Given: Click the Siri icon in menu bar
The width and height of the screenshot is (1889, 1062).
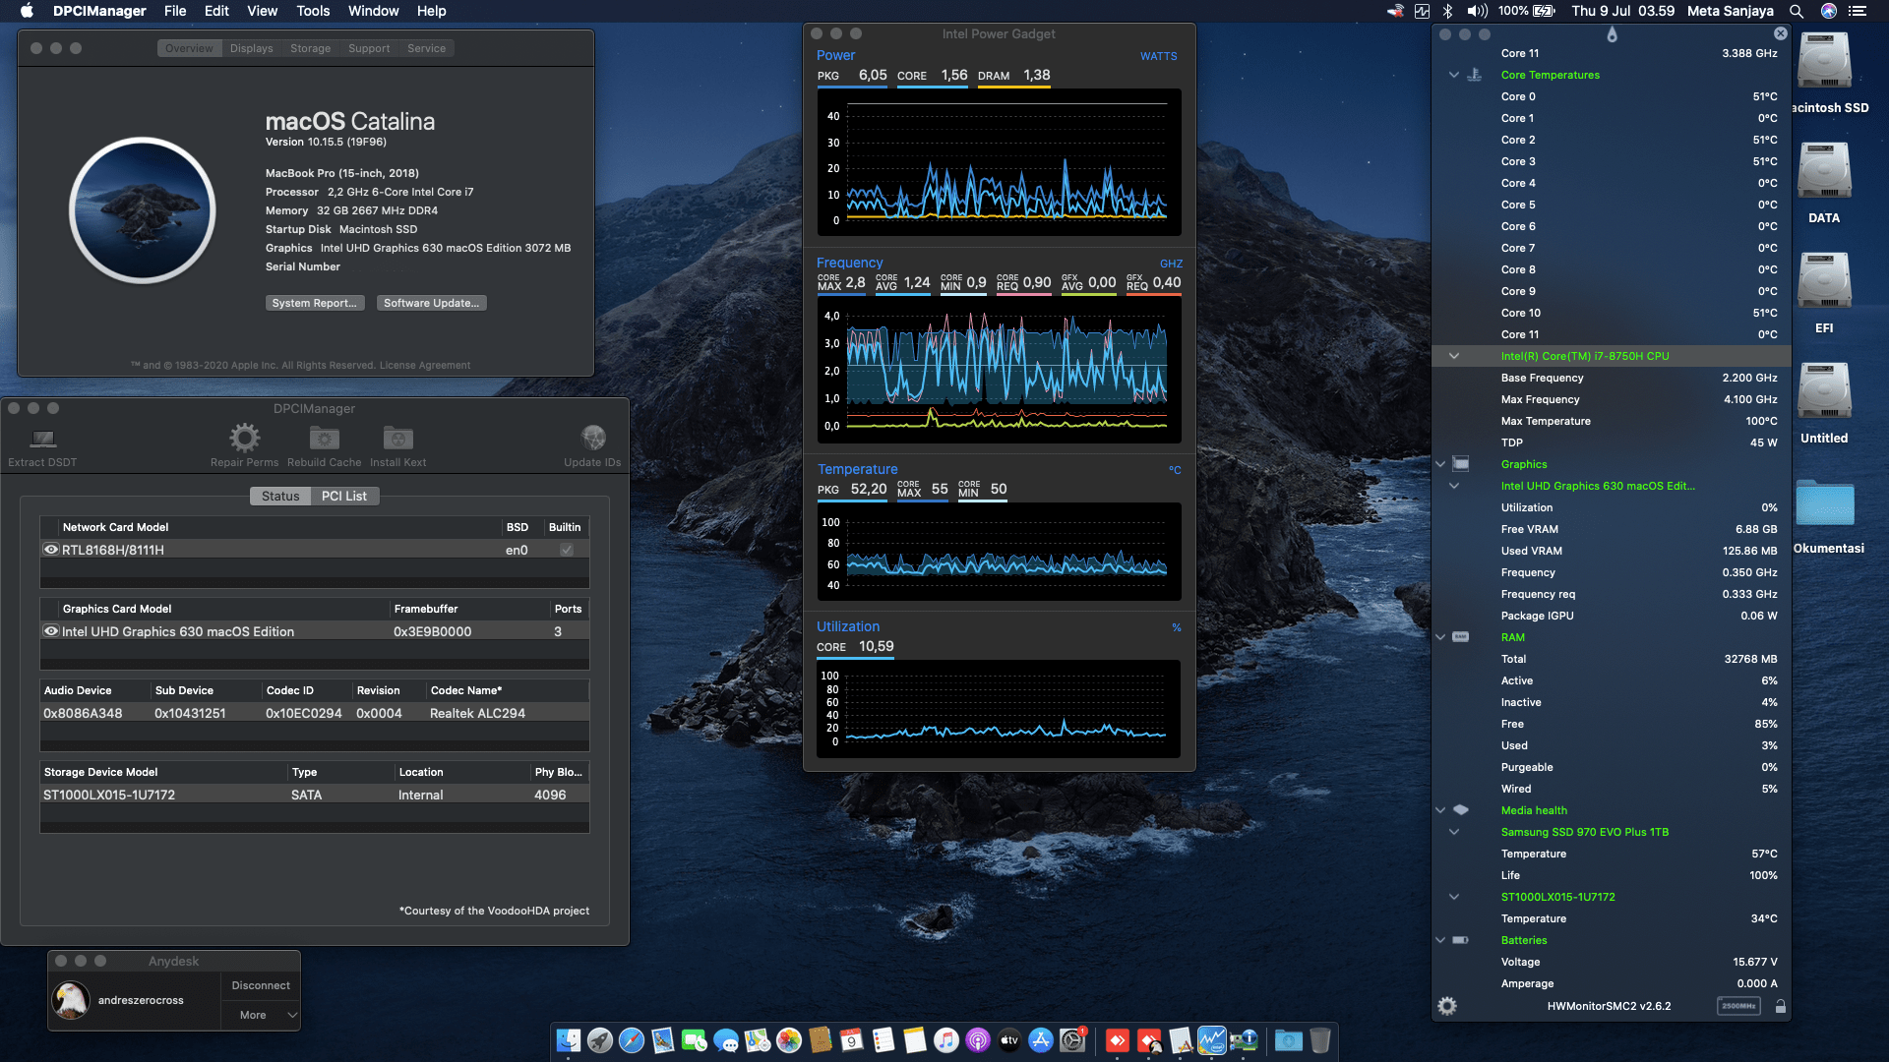Looking at the screenshot, I should click(1829, 11).
